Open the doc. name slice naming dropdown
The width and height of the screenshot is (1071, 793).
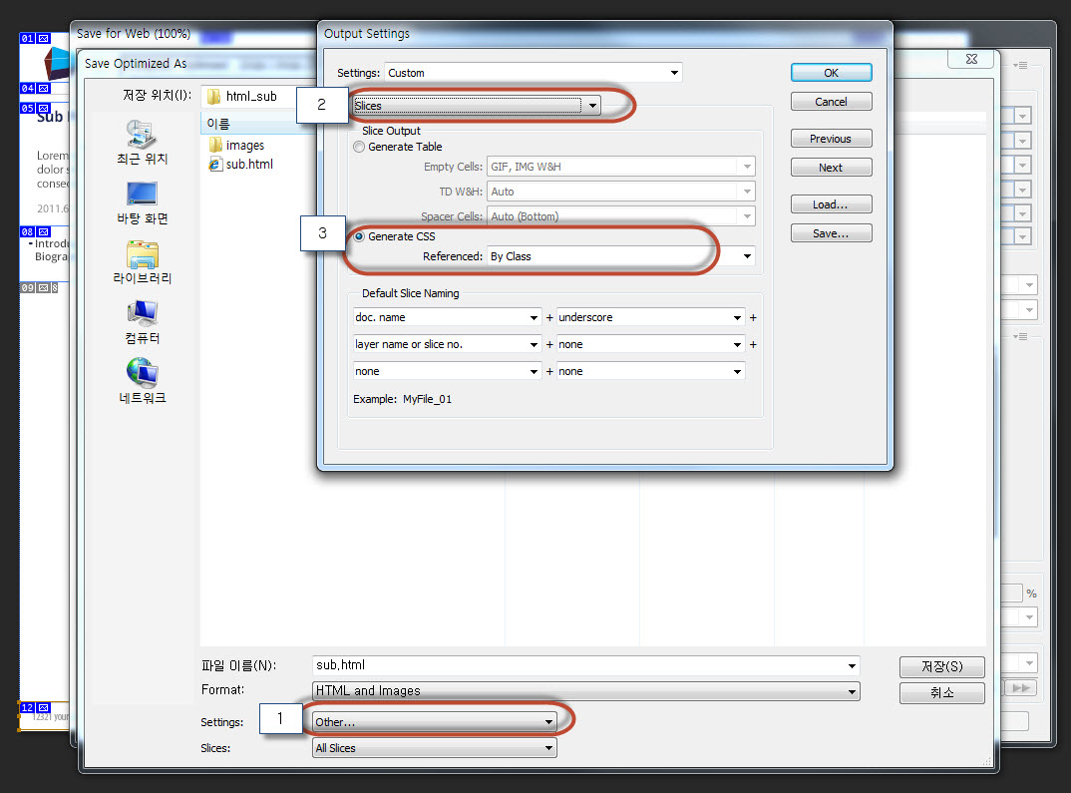pos(448,317)
